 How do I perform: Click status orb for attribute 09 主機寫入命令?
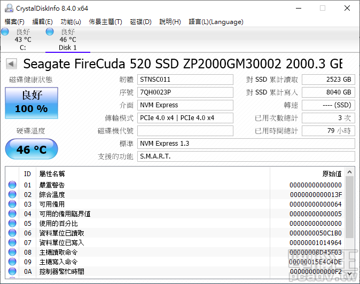click(x=12, y=262)
